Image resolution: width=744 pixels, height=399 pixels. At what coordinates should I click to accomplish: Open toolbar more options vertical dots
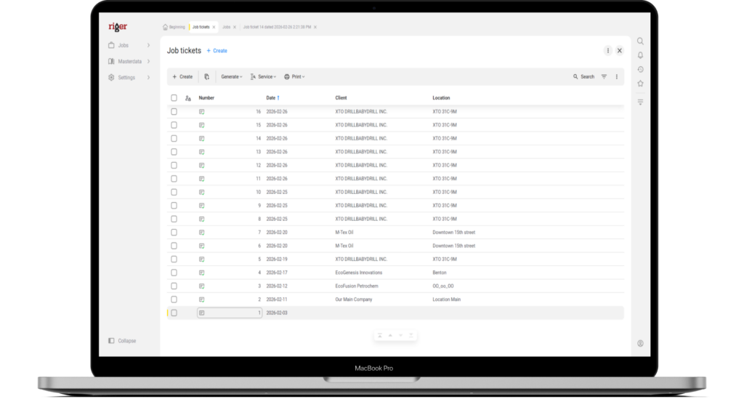click(616, 76)
